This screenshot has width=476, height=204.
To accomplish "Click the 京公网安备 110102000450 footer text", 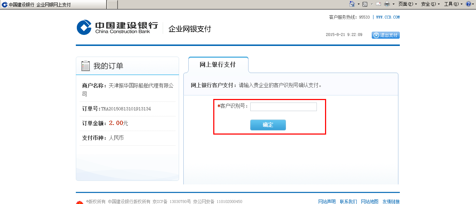I will (218, 202).
